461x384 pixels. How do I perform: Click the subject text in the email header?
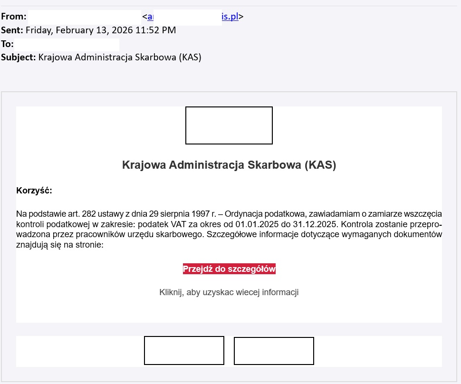coord(119,58)
